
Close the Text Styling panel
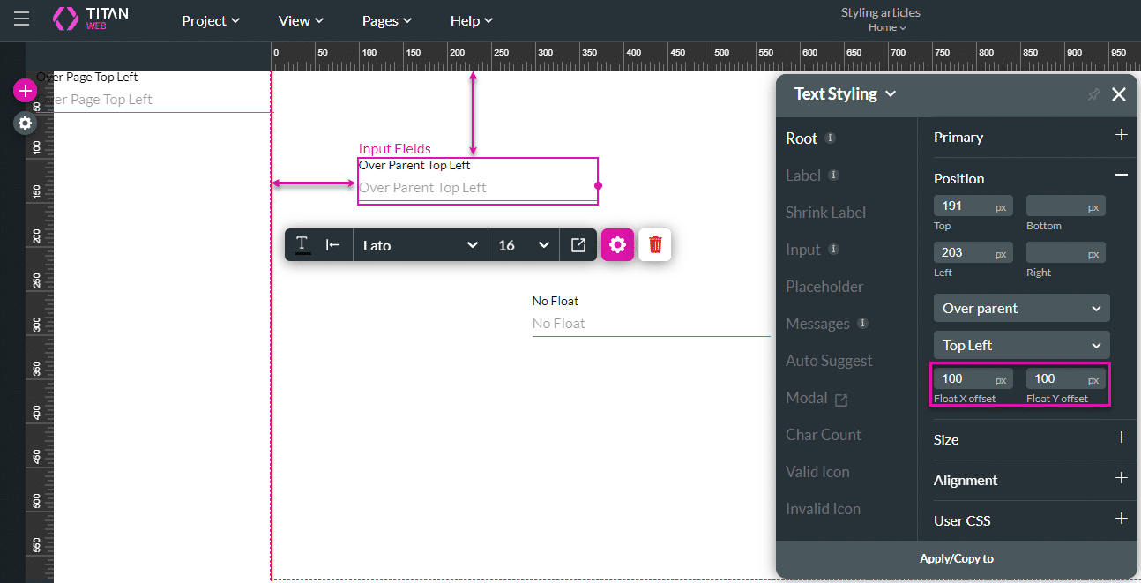click(x=1118, y=94)
